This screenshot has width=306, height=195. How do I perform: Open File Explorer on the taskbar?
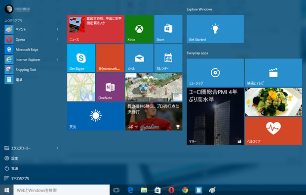coord(144,190)
